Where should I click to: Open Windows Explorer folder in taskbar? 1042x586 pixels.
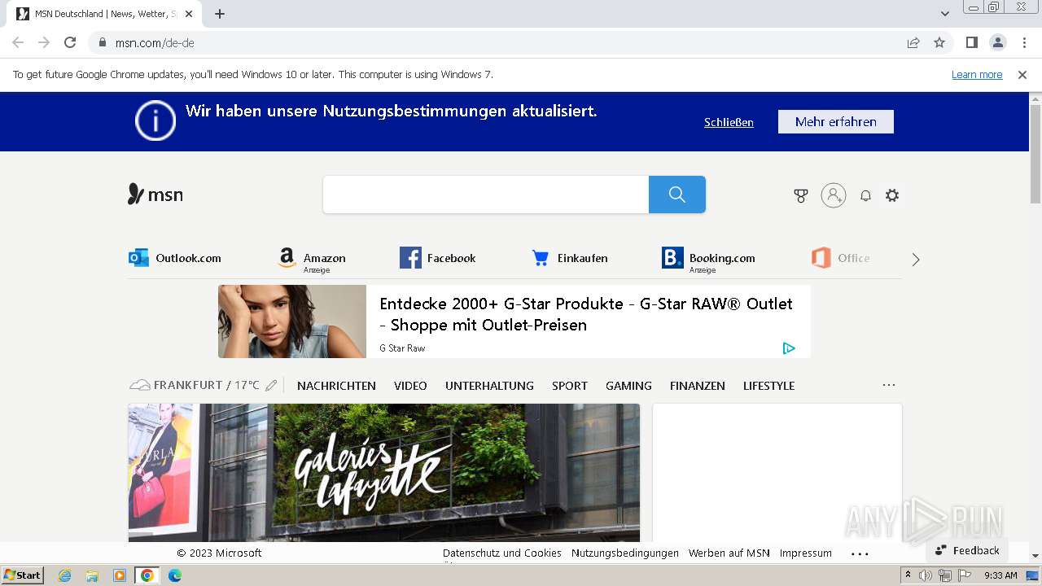92,575
